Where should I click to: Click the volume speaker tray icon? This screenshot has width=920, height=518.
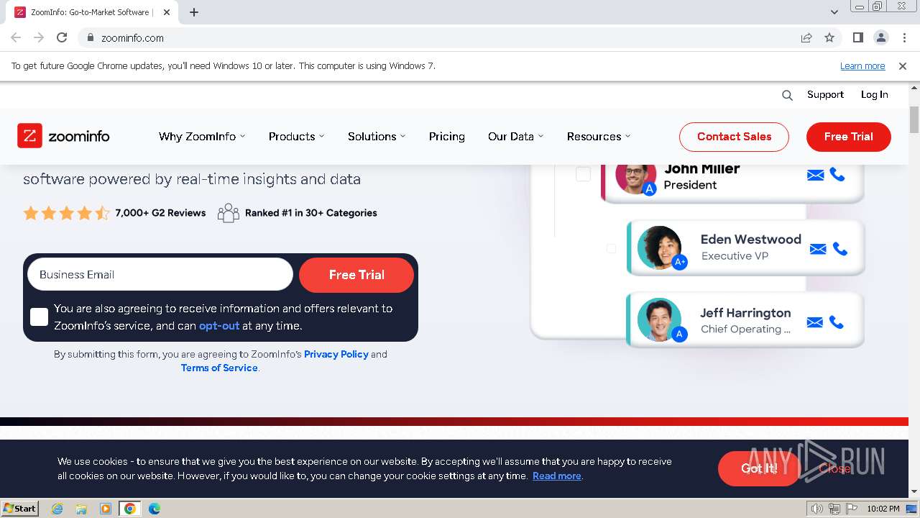pos(817,509)
